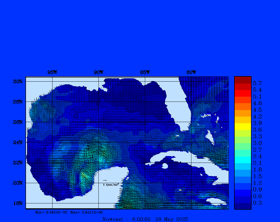
Task: Select the 85W longitude label
Action: 145,72
